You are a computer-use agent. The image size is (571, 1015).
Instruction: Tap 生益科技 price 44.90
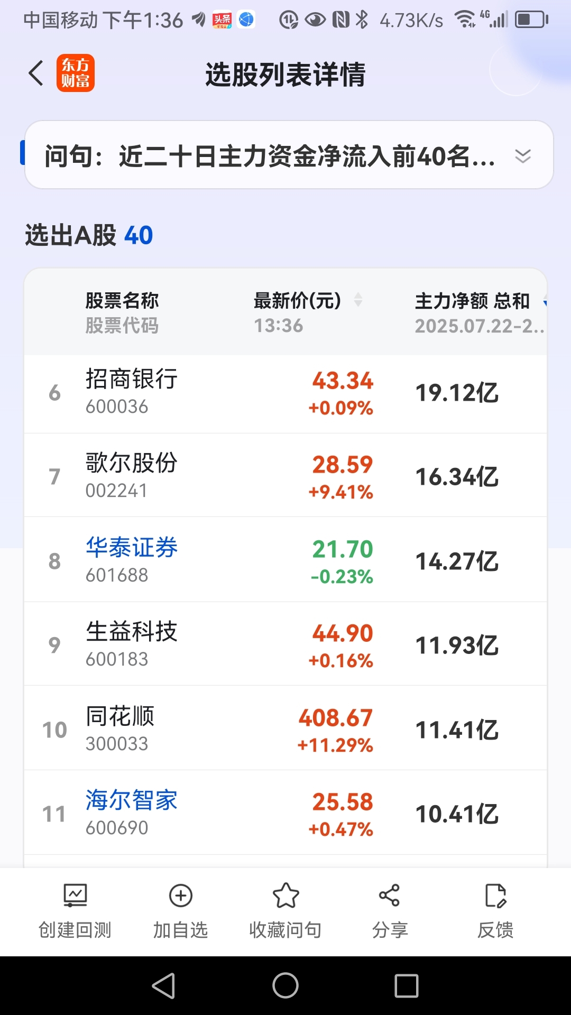click(343, 633)
